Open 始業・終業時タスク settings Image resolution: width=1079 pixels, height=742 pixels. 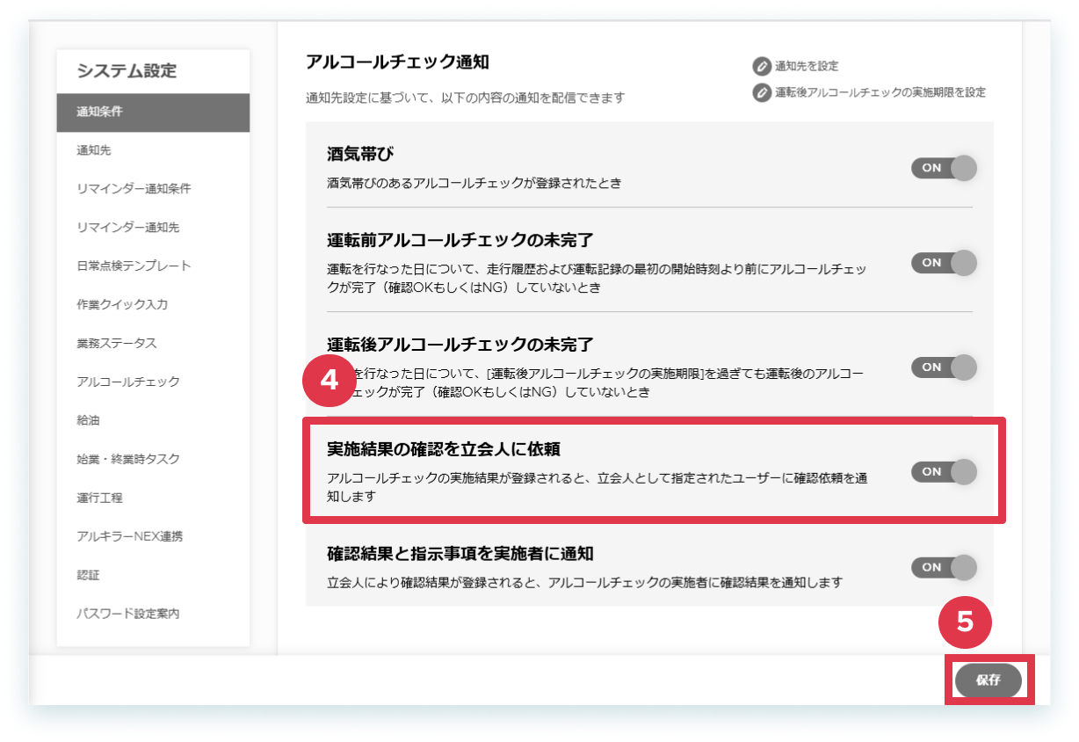[x=153, y=460]
